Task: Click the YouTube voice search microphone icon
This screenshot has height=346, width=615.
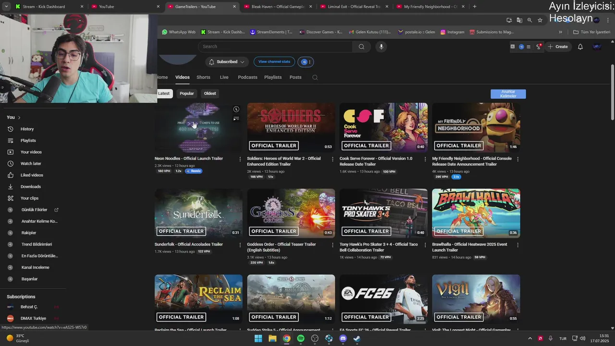Action: click(x=381, y=47)
